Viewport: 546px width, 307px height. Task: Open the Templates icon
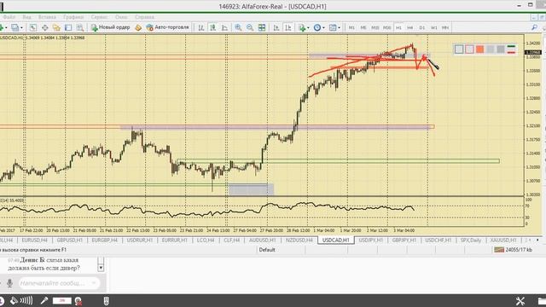pos(333,27)
